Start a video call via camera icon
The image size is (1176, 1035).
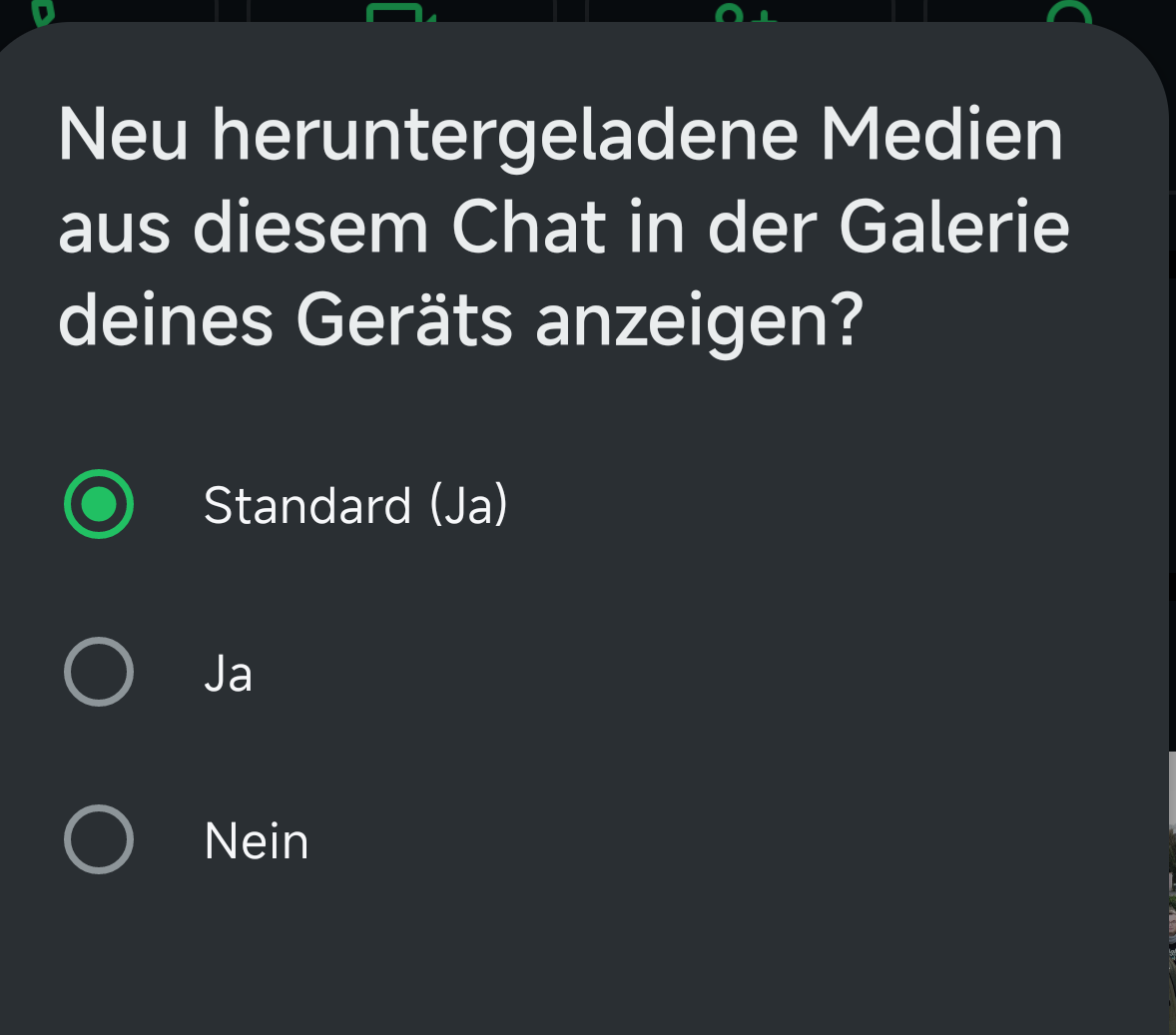click(399, 12)
